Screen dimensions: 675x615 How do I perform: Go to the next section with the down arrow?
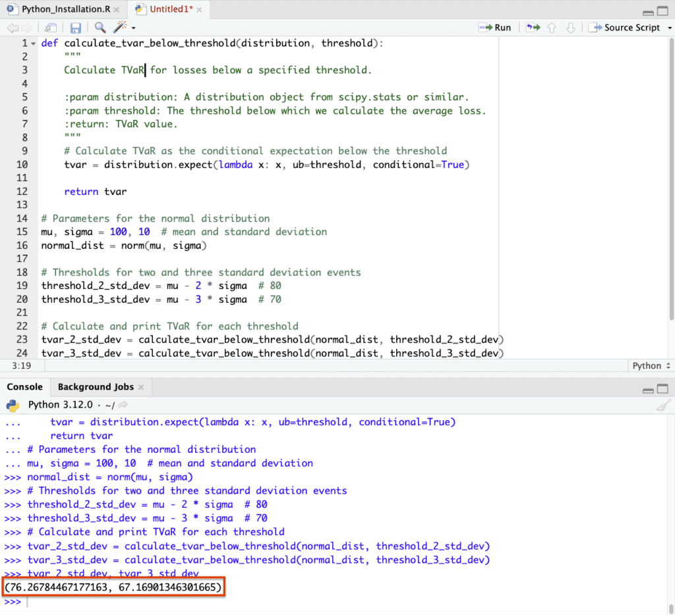[571, 28]
